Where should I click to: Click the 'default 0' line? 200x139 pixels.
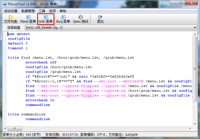tap(18, 43)
